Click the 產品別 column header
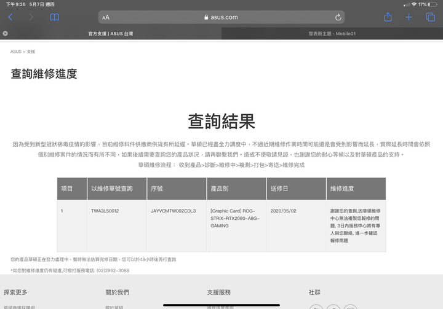Viewport: 443px width, 309px height. [236, 189]
